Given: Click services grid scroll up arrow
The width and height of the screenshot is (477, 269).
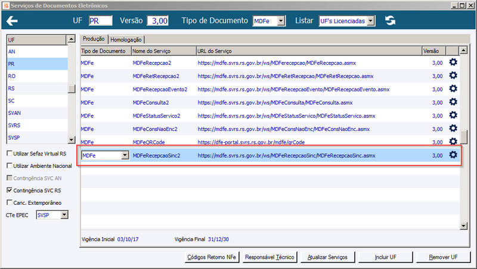Looking at the screenshot, I should pyautogui.click(x=463, y=50).
